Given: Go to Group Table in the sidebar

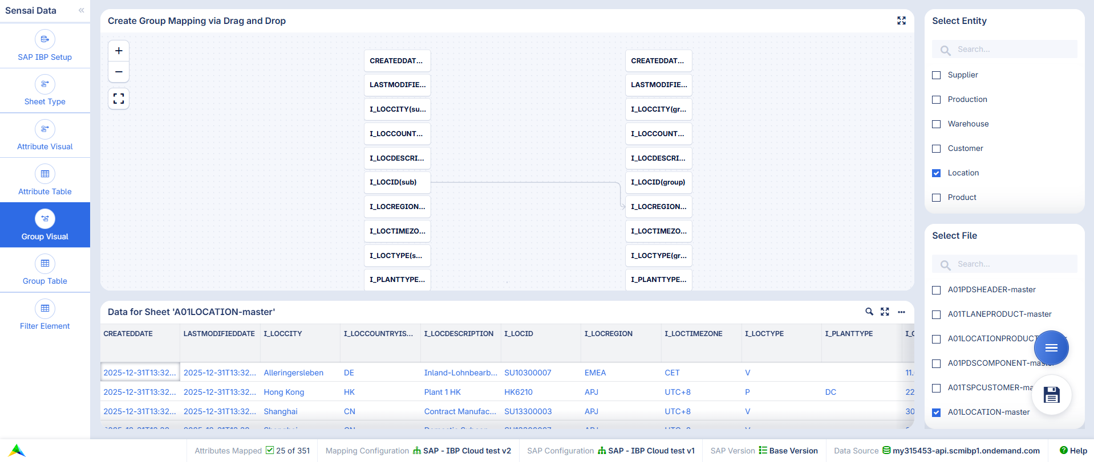Looking at the screenshot, I should coord(45,270).
